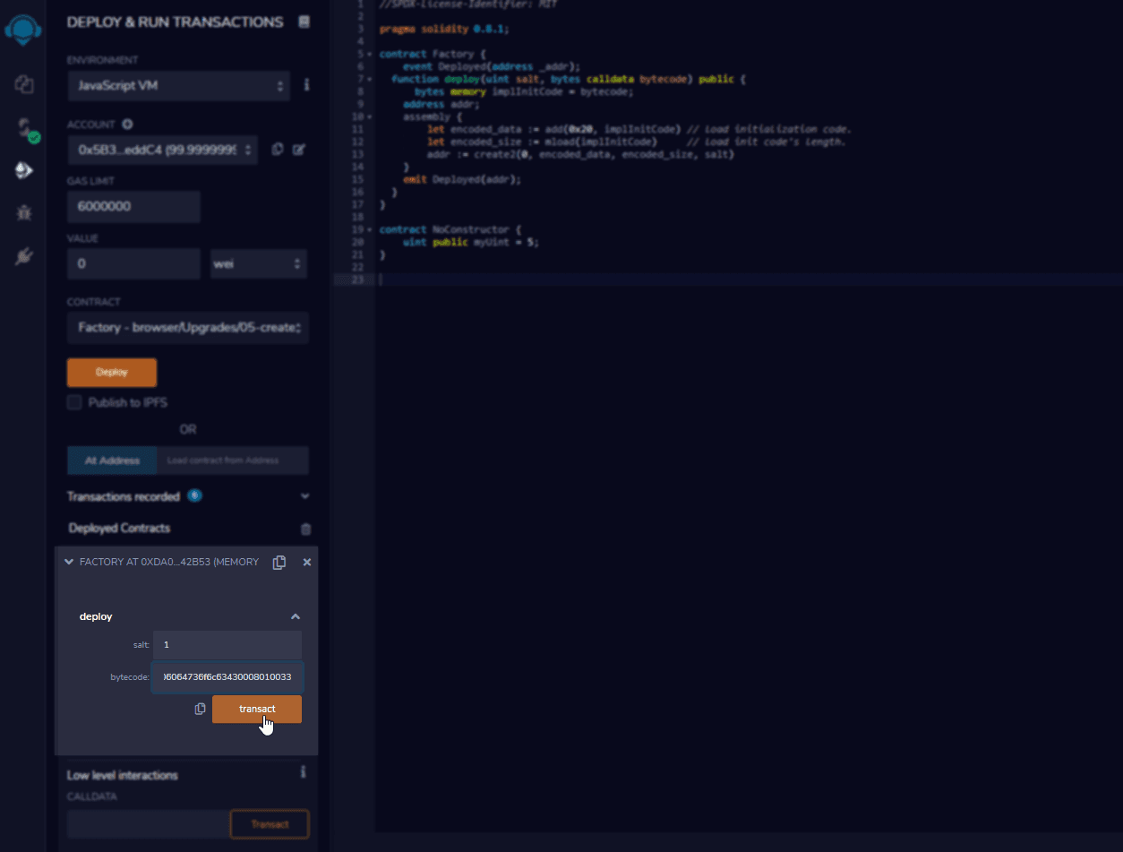Fold the assembly block at line 10
The image size is (1123, 852).
click(371, 116)
